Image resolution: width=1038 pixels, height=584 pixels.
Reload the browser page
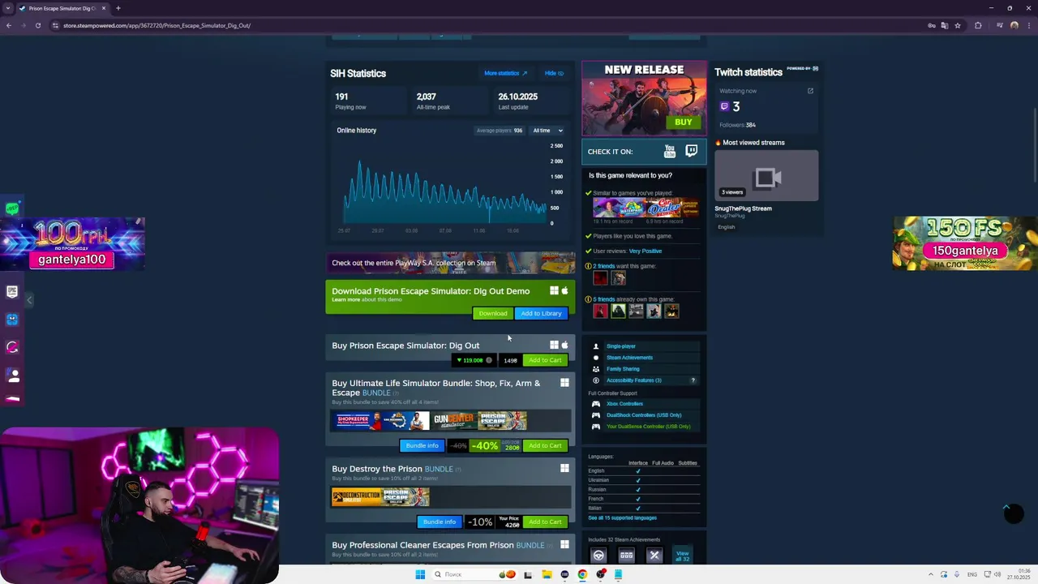[x=38, y=25]
